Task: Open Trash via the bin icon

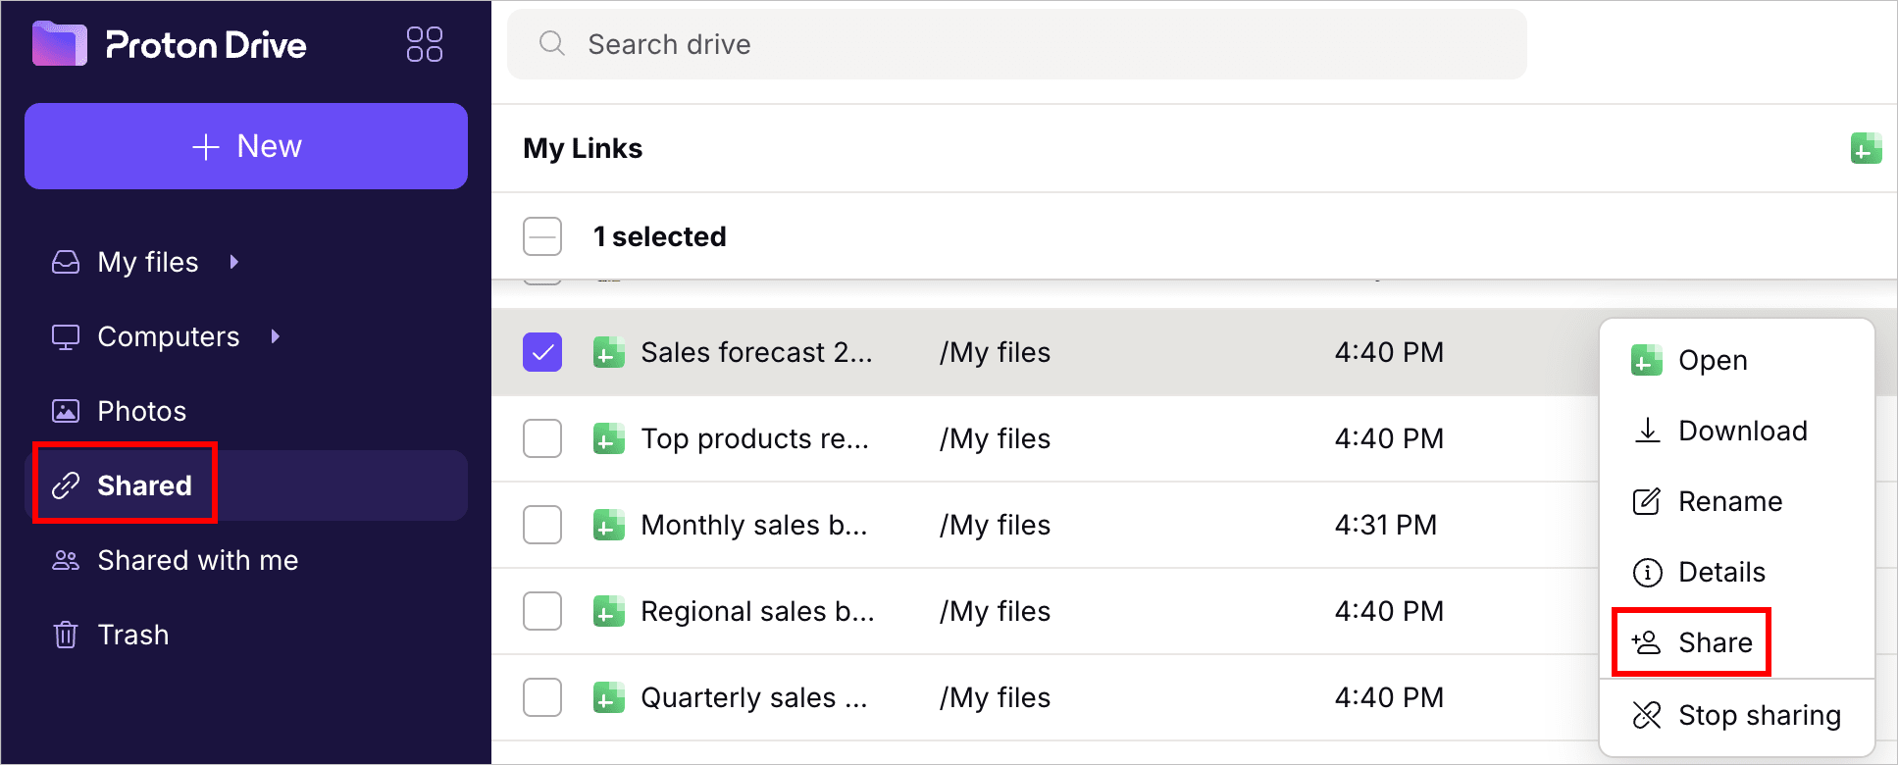Action: click(65, 634)
